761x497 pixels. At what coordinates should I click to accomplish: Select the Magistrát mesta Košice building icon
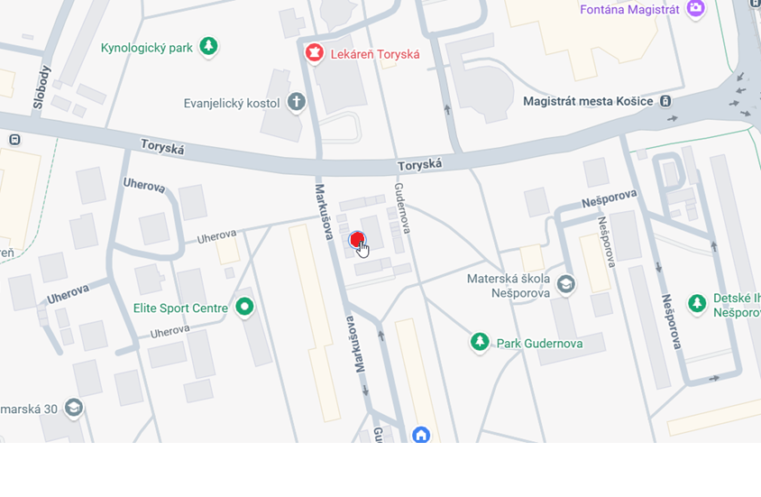pyautogui.click(x=665, y=101)
